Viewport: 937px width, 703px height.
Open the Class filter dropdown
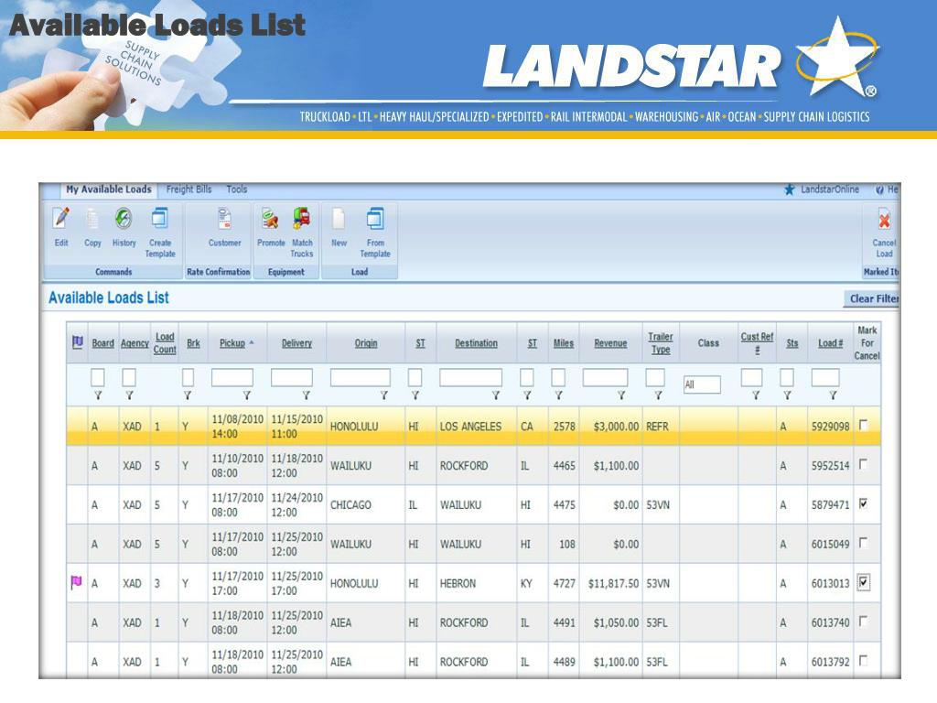(x=702, y=384)
